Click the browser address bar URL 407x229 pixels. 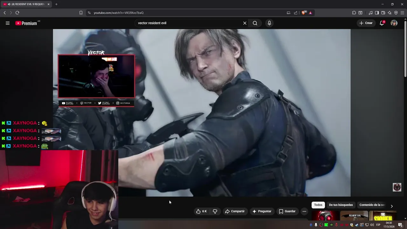coord(119,13)
